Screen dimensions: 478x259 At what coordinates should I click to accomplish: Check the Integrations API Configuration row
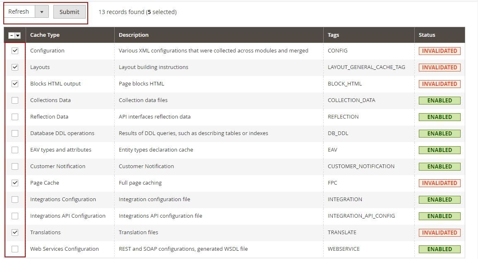coord(15,216)
